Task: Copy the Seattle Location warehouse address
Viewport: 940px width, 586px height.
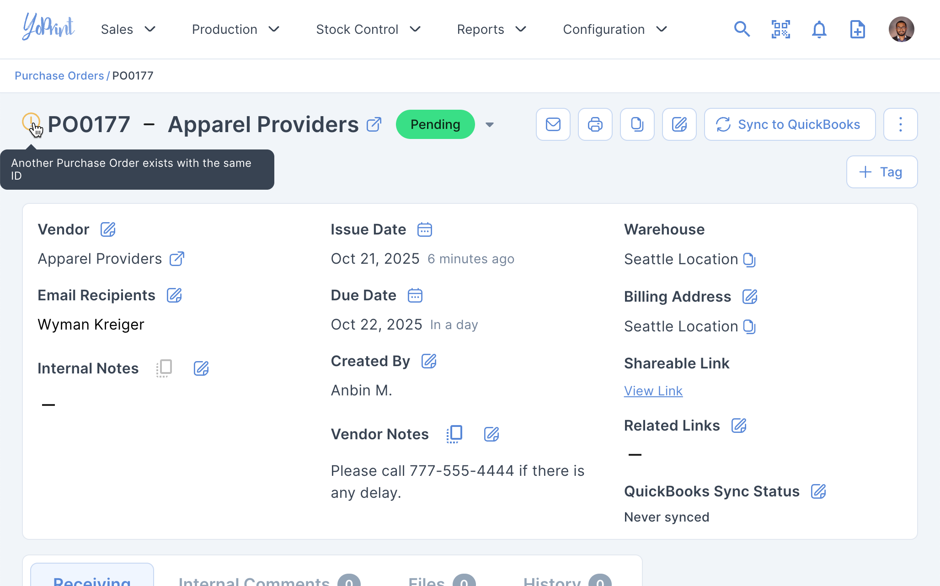Action: [x=749, y=260]
